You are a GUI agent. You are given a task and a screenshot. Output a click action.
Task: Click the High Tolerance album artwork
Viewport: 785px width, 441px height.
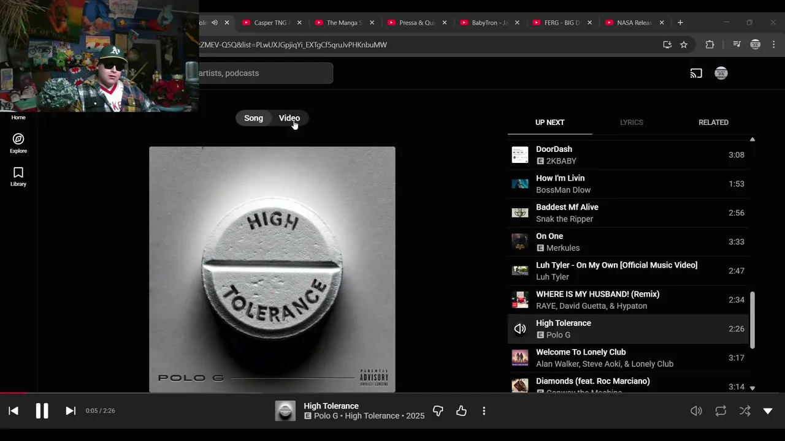coord(272,269)
